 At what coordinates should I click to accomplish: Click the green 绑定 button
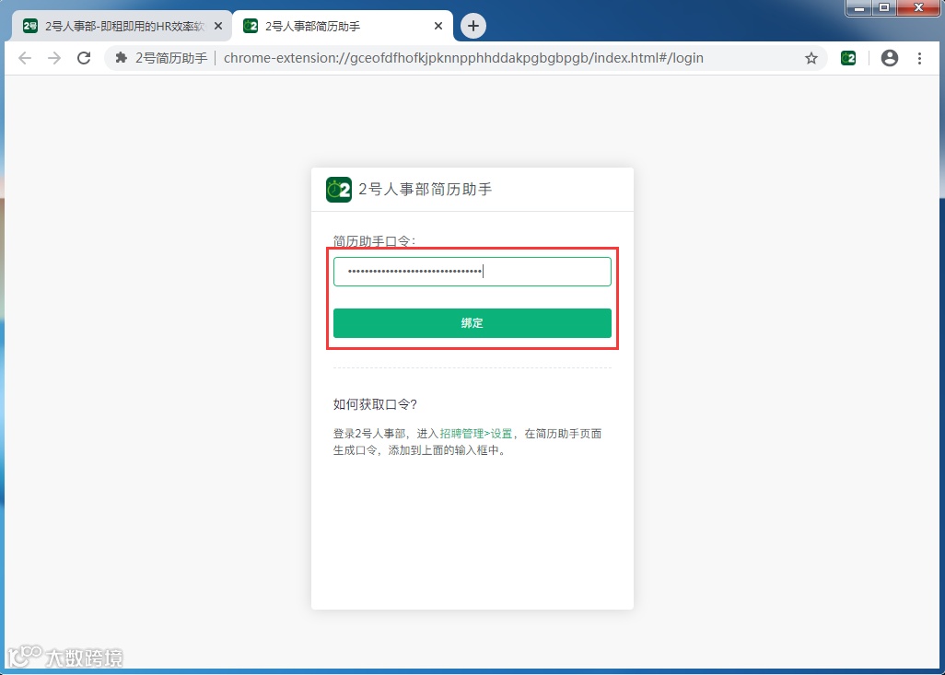472,323
